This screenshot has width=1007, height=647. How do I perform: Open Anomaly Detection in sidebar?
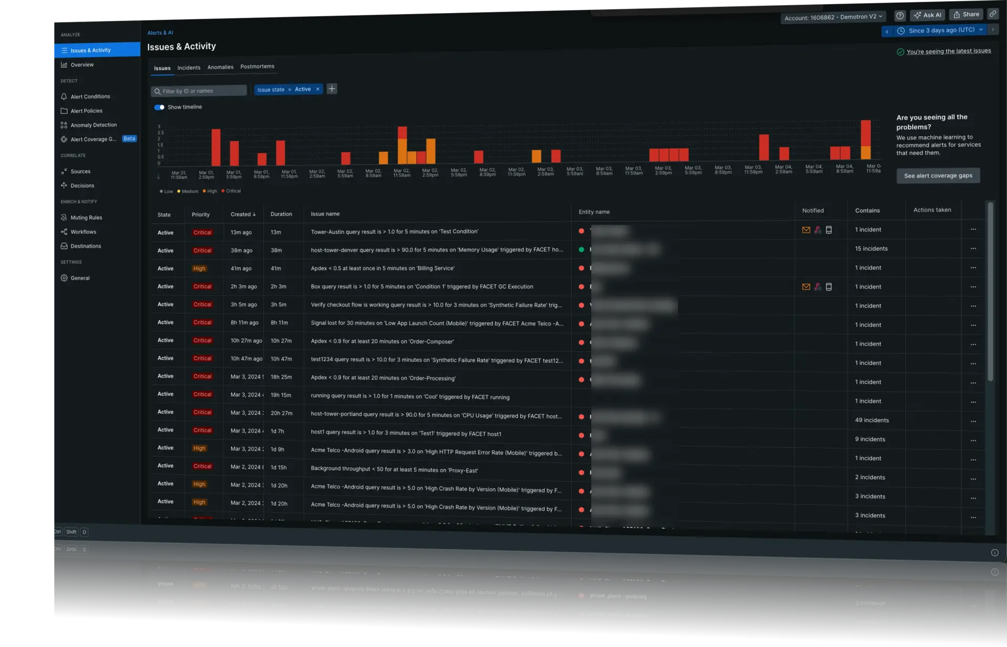93,125
